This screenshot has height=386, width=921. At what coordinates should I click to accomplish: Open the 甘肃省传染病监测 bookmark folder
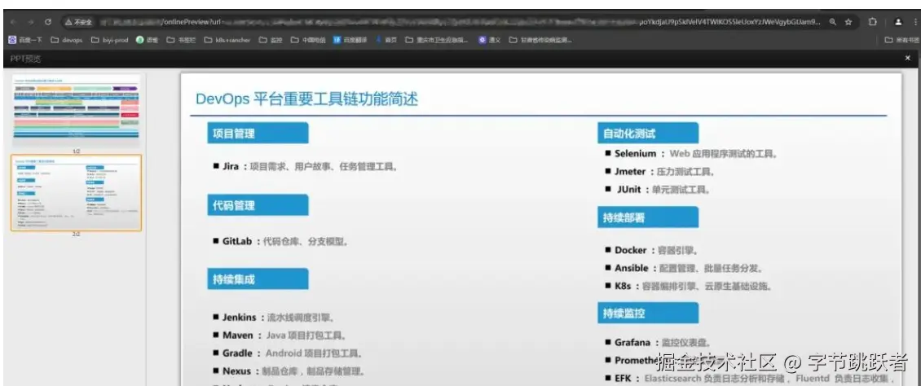pos(540,40)
